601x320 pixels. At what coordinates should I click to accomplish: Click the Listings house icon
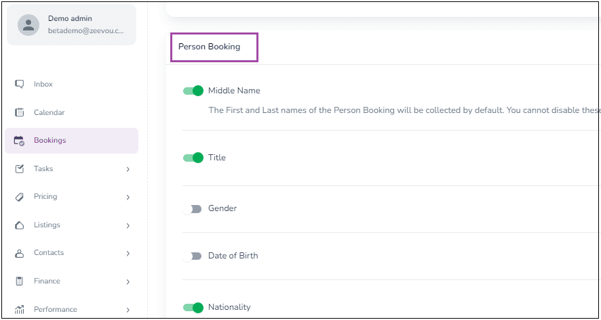19,225
